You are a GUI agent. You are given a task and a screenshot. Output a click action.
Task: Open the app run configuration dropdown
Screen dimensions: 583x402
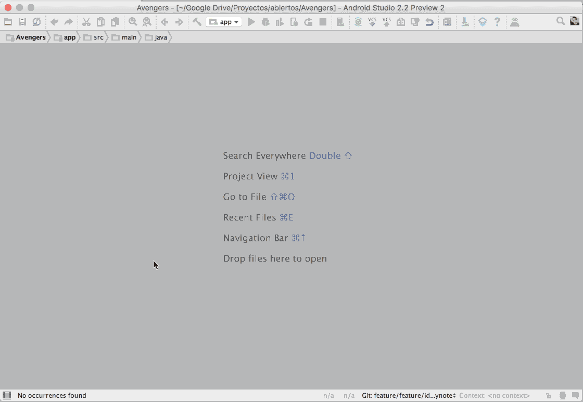click(223, 22)
